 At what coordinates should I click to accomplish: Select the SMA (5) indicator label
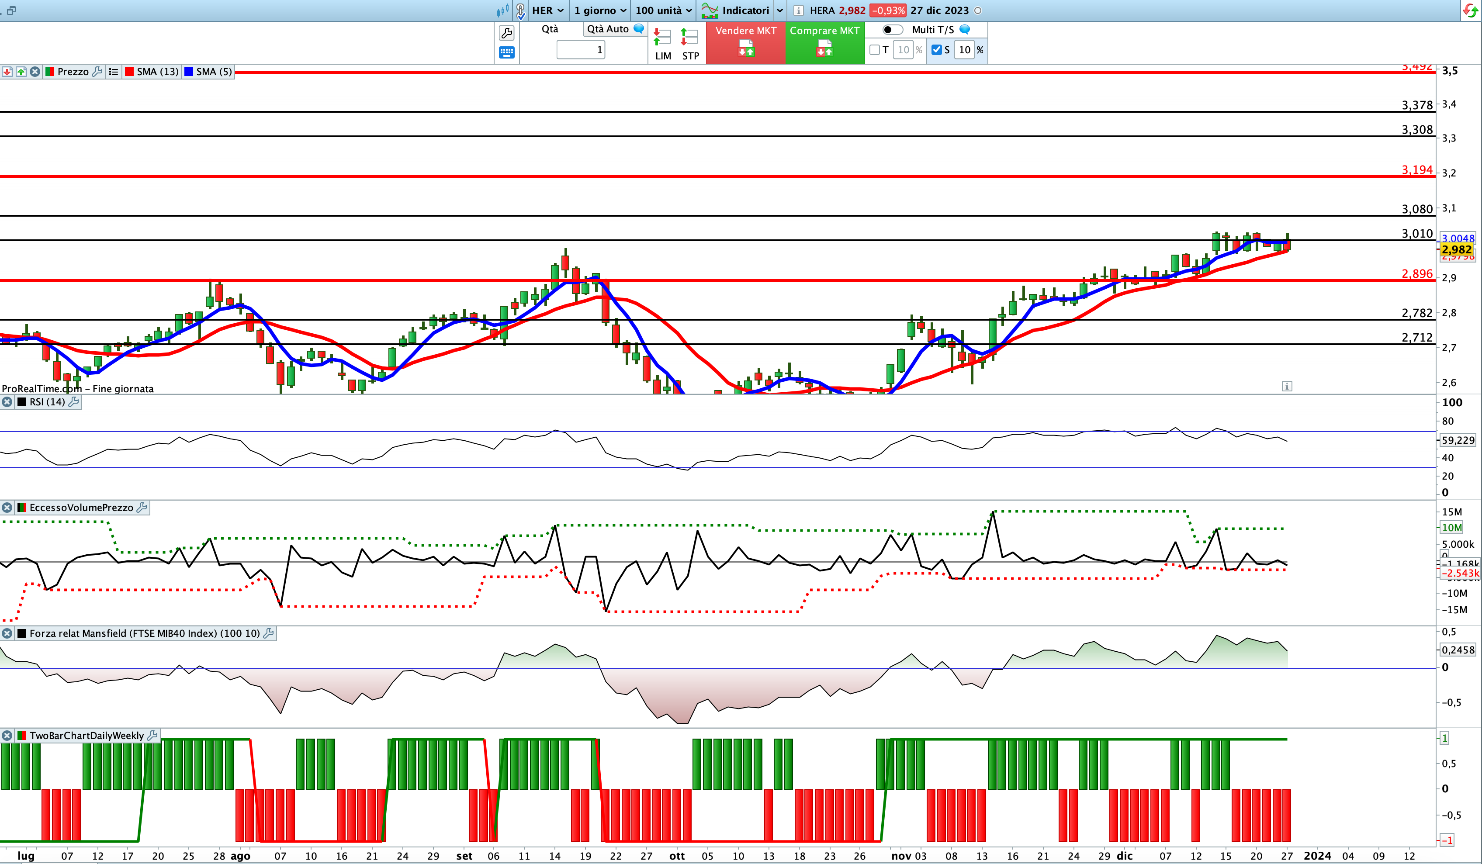click(x=214, y=72)
